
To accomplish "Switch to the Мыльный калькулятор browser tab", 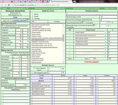I will [61, 2].
